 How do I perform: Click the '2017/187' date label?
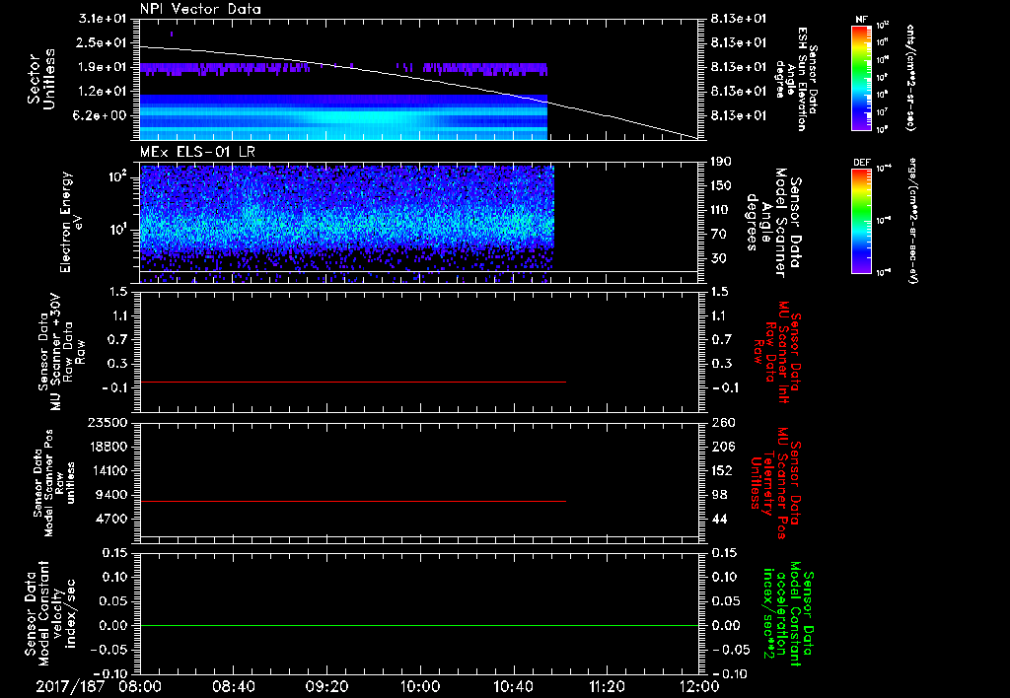(70, 686)
